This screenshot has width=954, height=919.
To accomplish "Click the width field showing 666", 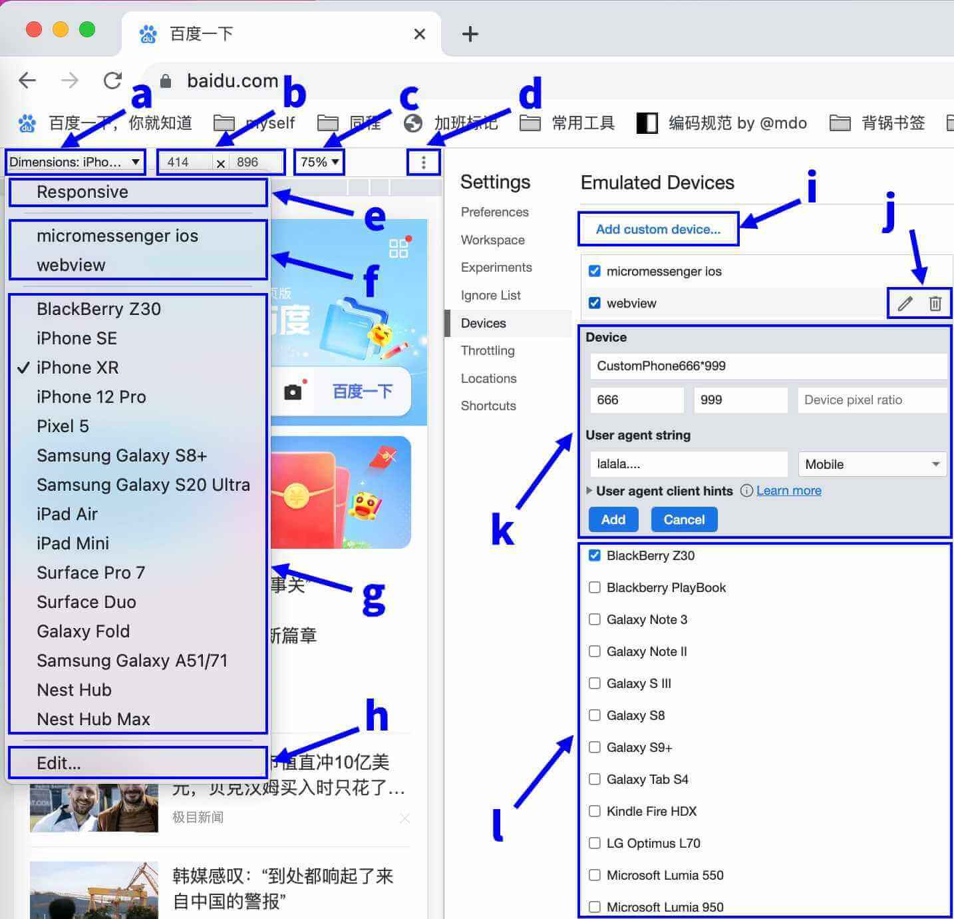I will 637,400.
